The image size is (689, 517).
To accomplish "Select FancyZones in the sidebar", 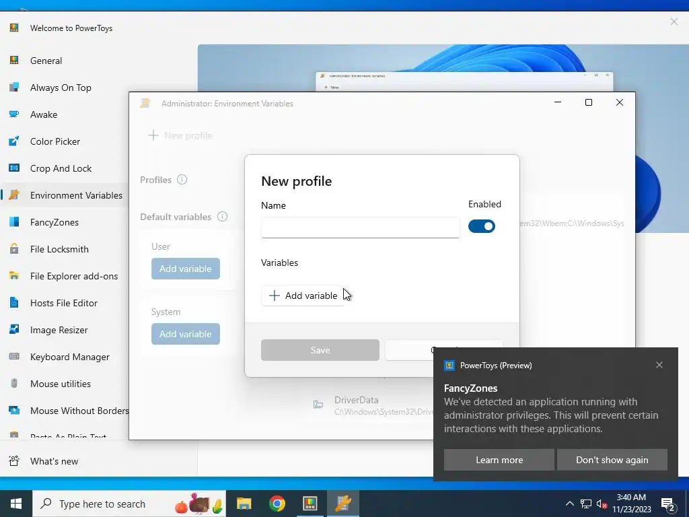I will click(x=55, y=222).
